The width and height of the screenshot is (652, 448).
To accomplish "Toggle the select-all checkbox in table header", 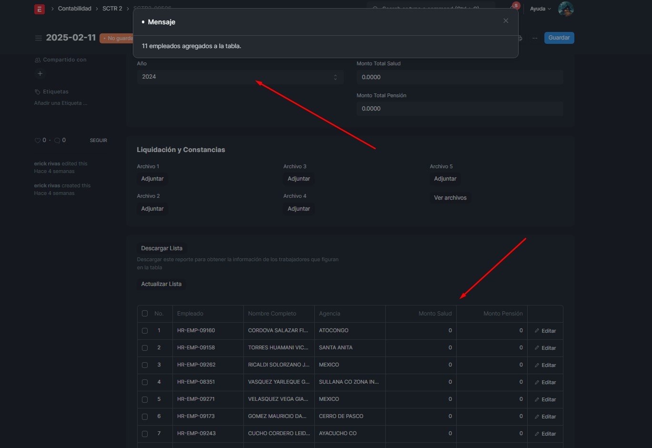I will click(x=145, y=314).
